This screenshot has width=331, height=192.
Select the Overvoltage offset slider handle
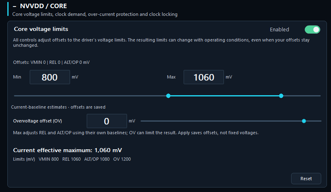click(304, 121)
